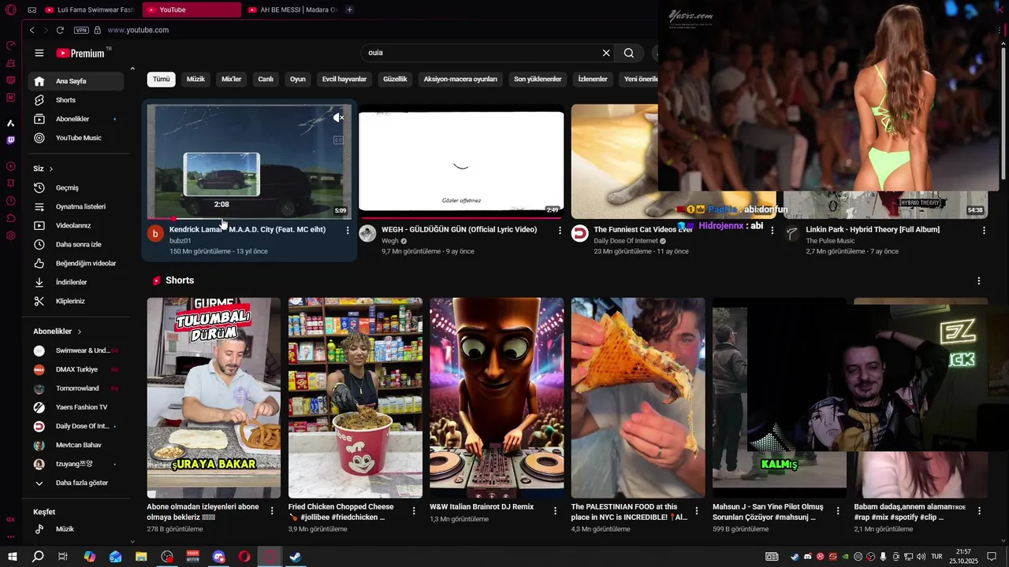1009x567 pixels.
Task: Toggle captions on the video preview
Action: pos(338,140)
